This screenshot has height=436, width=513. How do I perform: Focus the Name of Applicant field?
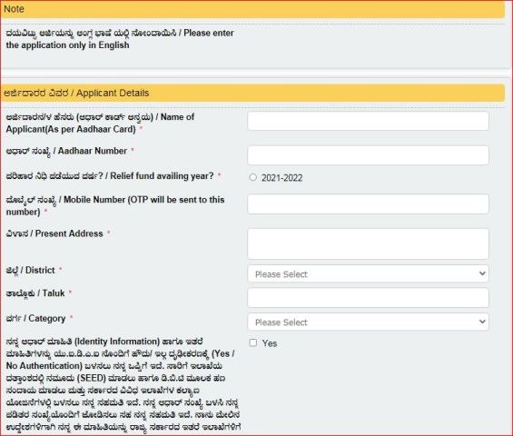[x=368, y=121]
